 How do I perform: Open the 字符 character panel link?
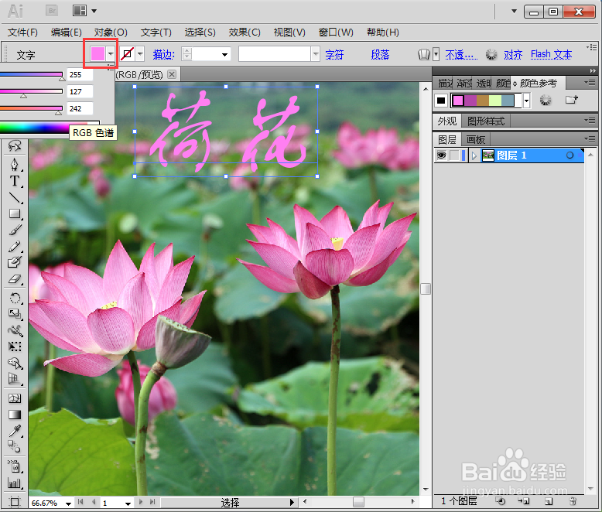click(x=334, y=54)
